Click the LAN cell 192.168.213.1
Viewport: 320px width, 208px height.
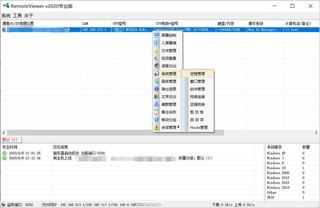(96, 30)
